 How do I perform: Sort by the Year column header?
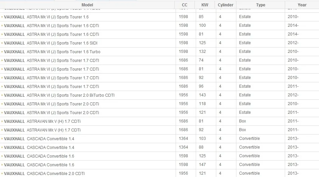(302, 5)
